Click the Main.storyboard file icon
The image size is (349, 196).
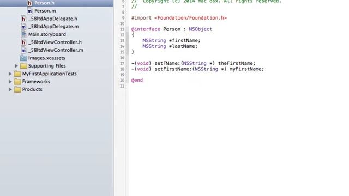[x=23, y=34]
